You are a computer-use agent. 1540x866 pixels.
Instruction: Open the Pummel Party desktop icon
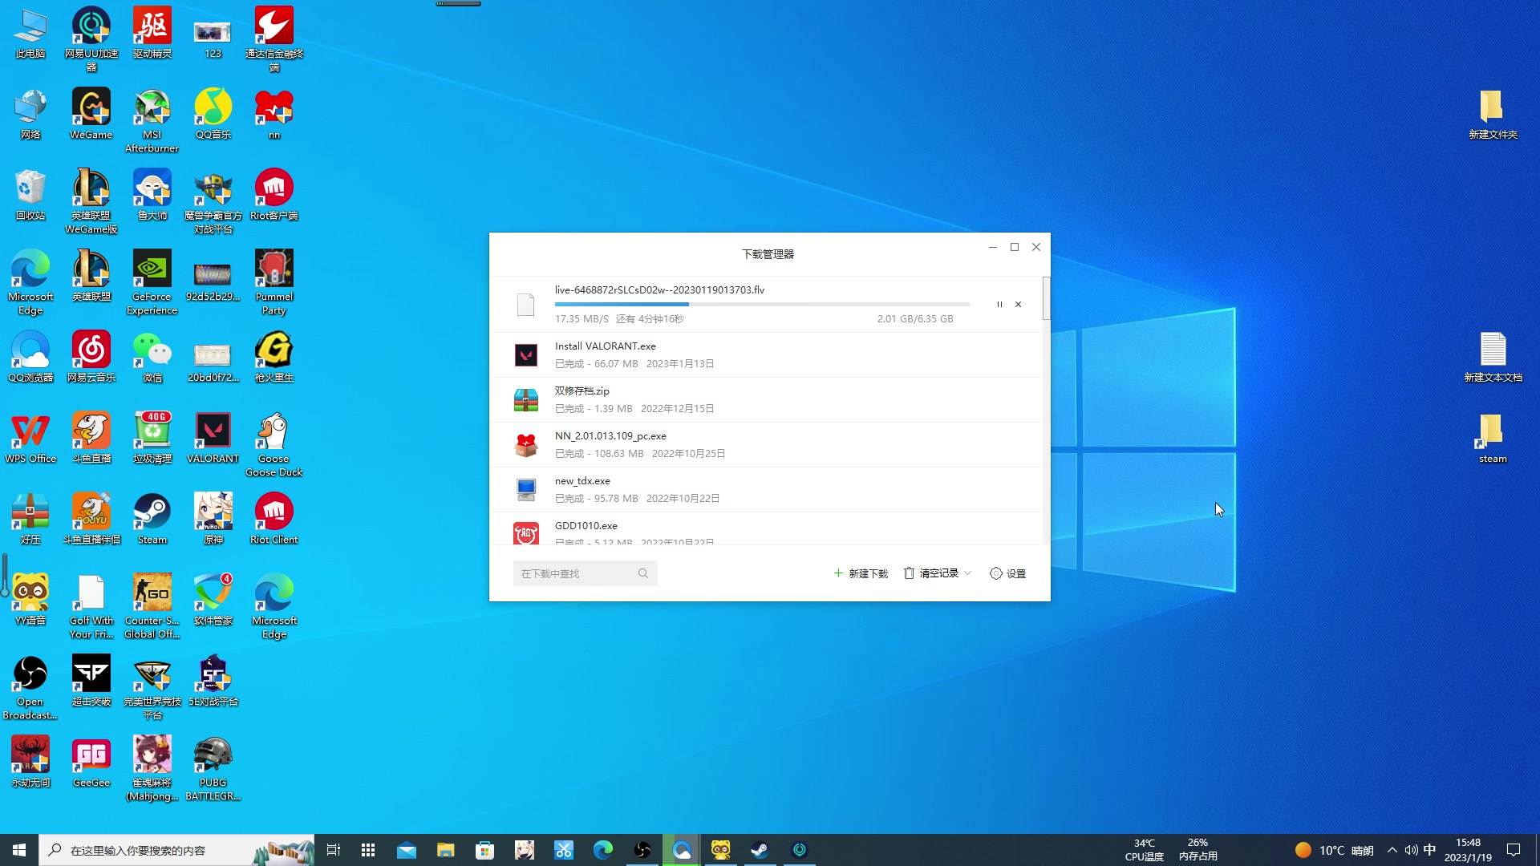click(274, 282)
